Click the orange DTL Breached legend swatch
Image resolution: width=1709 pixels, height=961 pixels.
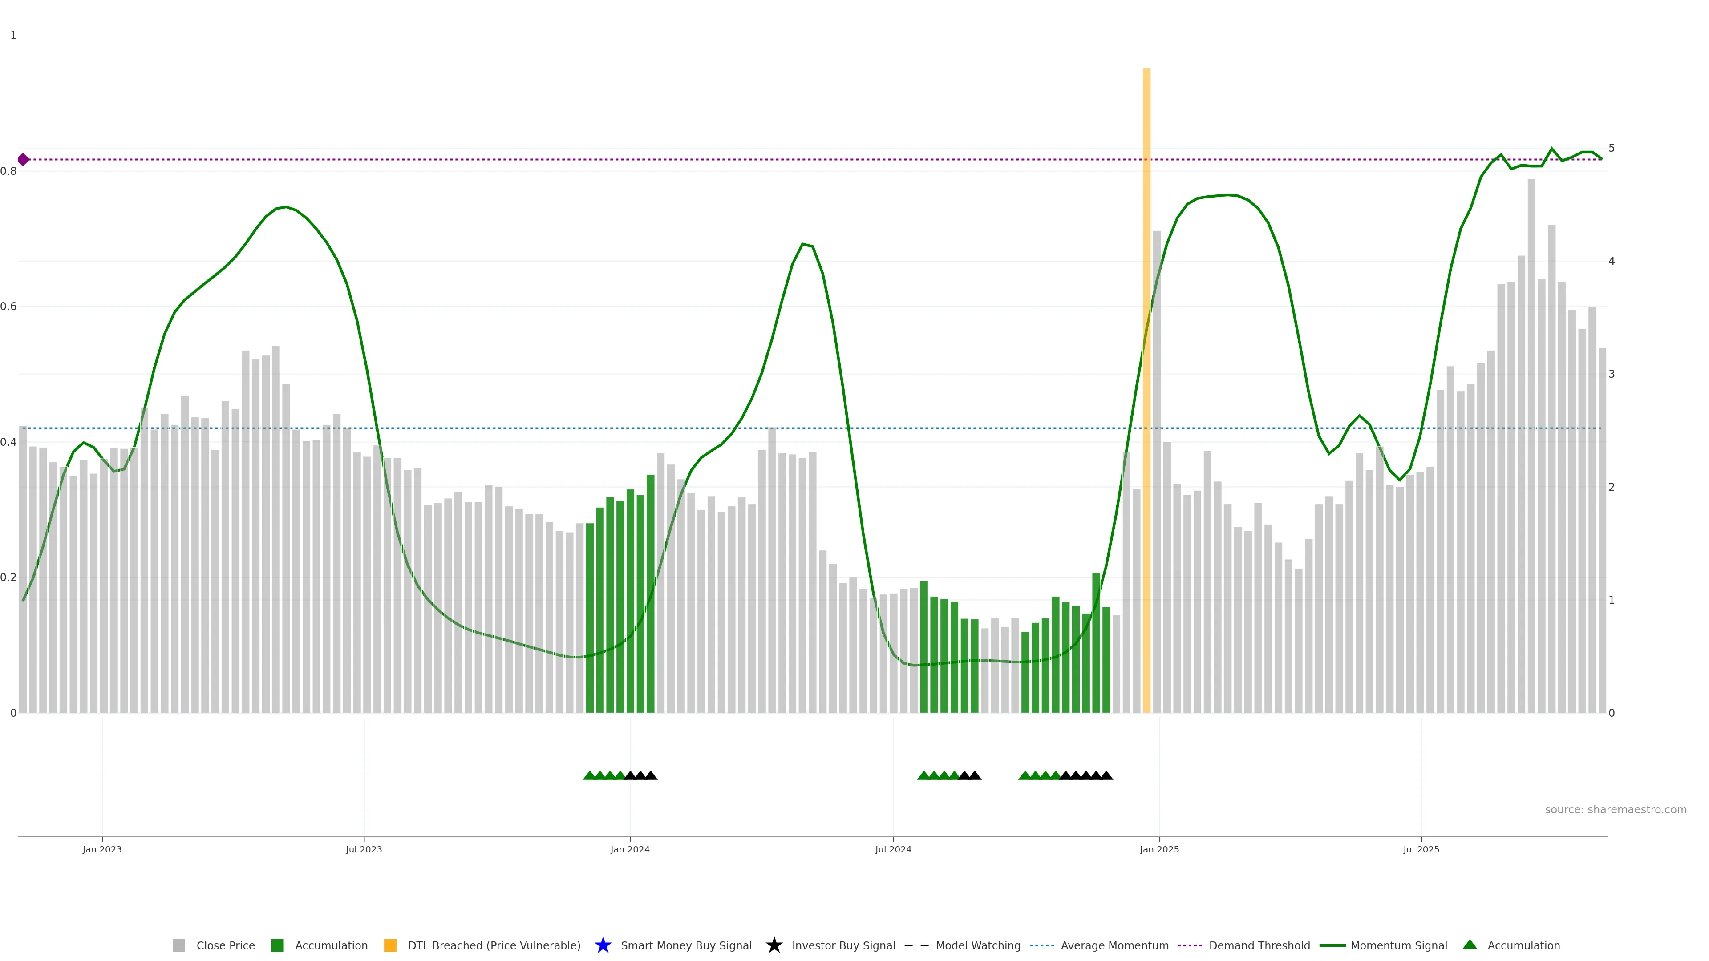pyautogui.click(x=390, y=945)
